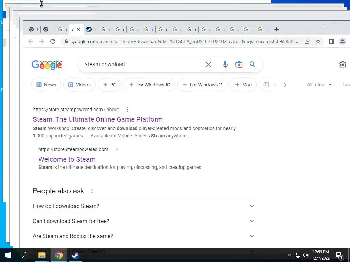Open Steam, The Ultimate Online Game Platform link
This screenshot has height=262, width=350.
click(97, 119)
